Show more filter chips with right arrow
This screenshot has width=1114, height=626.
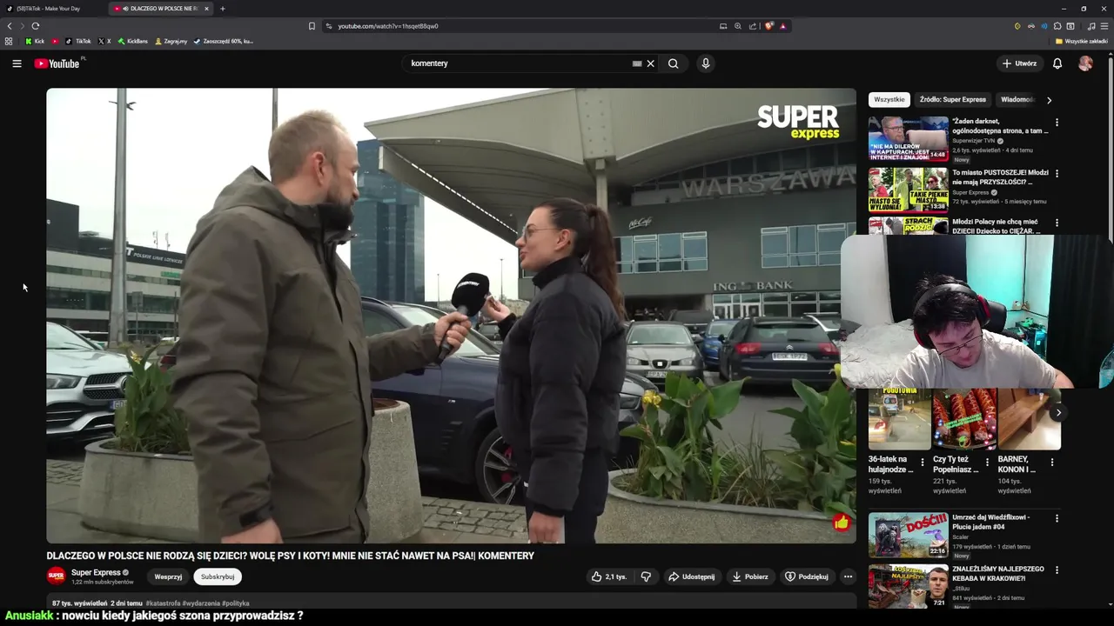pos(1049,100)
